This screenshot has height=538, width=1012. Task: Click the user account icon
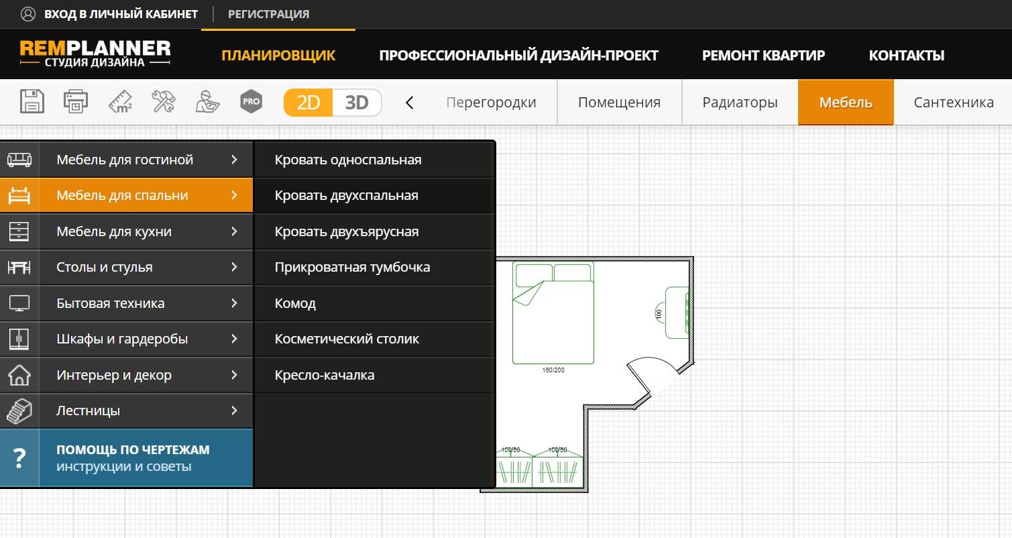pos(28,13)
